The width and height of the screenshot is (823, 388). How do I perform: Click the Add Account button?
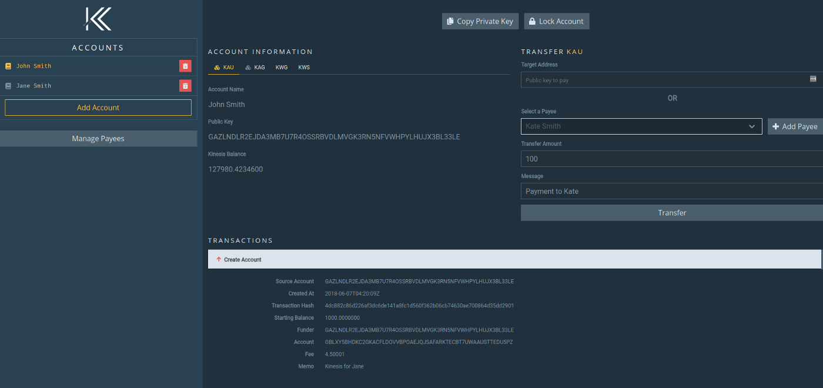[98, 108]
